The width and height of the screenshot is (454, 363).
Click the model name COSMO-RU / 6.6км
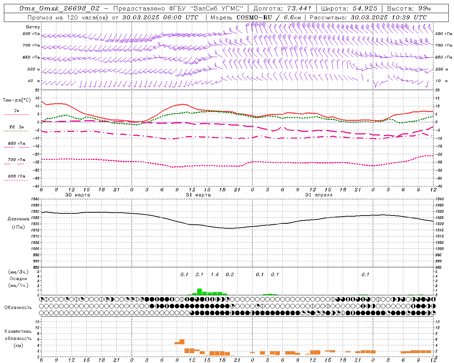click(269, 17)
